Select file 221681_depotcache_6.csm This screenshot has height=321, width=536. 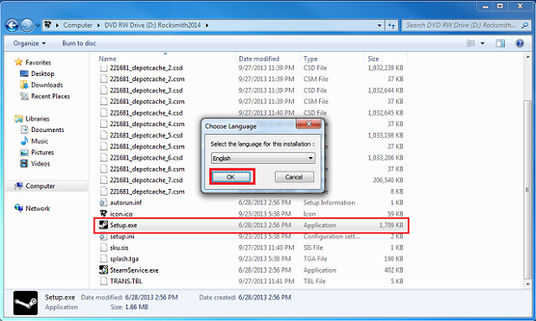[147, 169]
